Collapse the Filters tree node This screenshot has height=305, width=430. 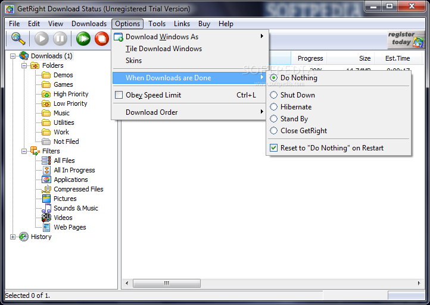pyautogui.click(x=24, y=151)
